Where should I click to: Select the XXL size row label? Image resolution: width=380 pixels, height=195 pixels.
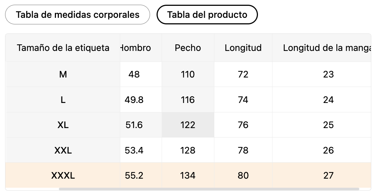[63, 150]
